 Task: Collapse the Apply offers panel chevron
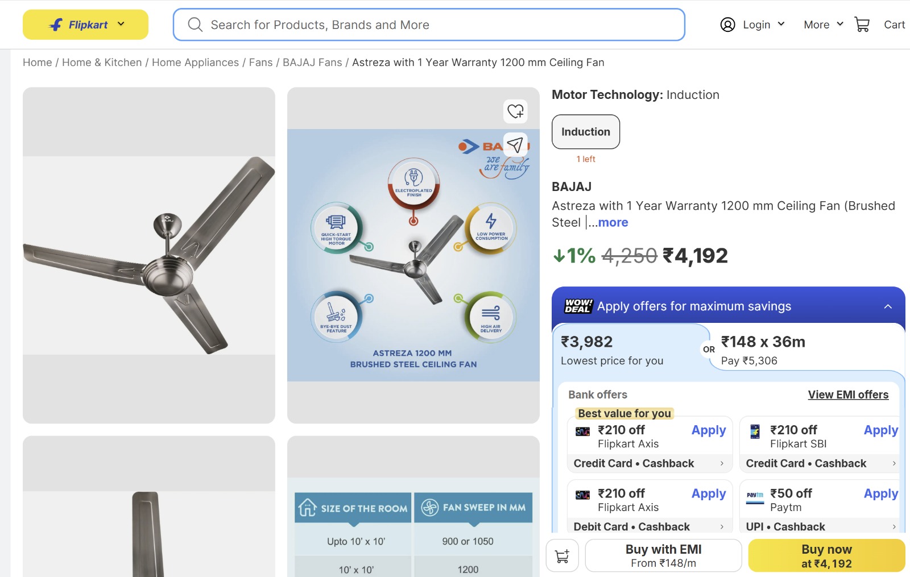tap(888, 306)
